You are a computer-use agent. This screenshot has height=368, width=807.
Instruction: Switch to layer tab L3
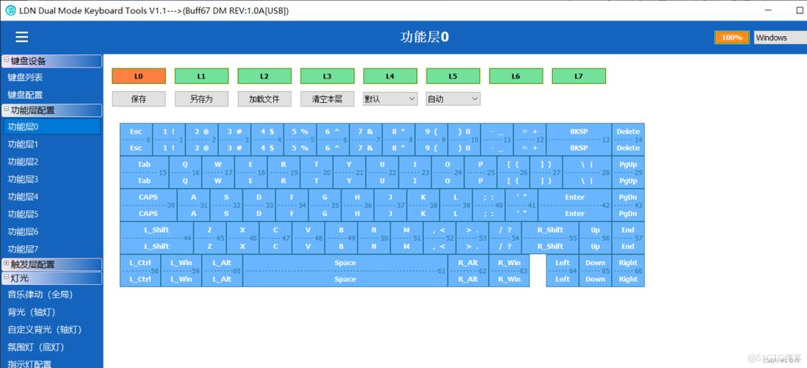point(328,76)
